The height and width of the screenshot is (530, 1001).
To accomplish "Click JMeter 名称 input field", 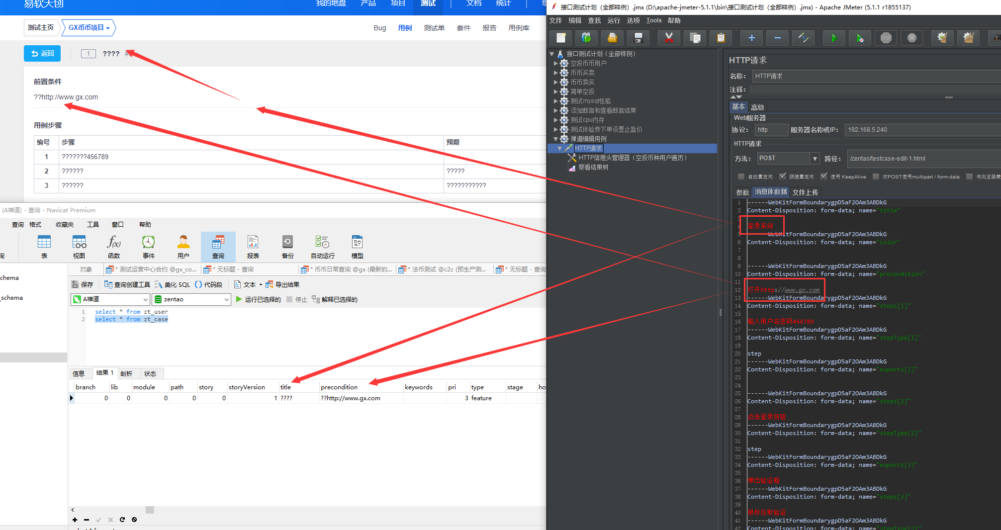I will 876,76.
